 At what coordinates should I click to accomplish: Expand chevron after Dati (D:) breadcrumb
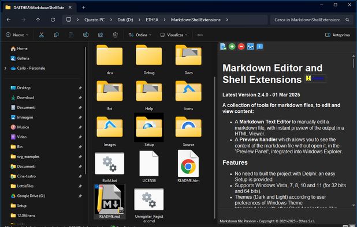(x=139, y=20)
